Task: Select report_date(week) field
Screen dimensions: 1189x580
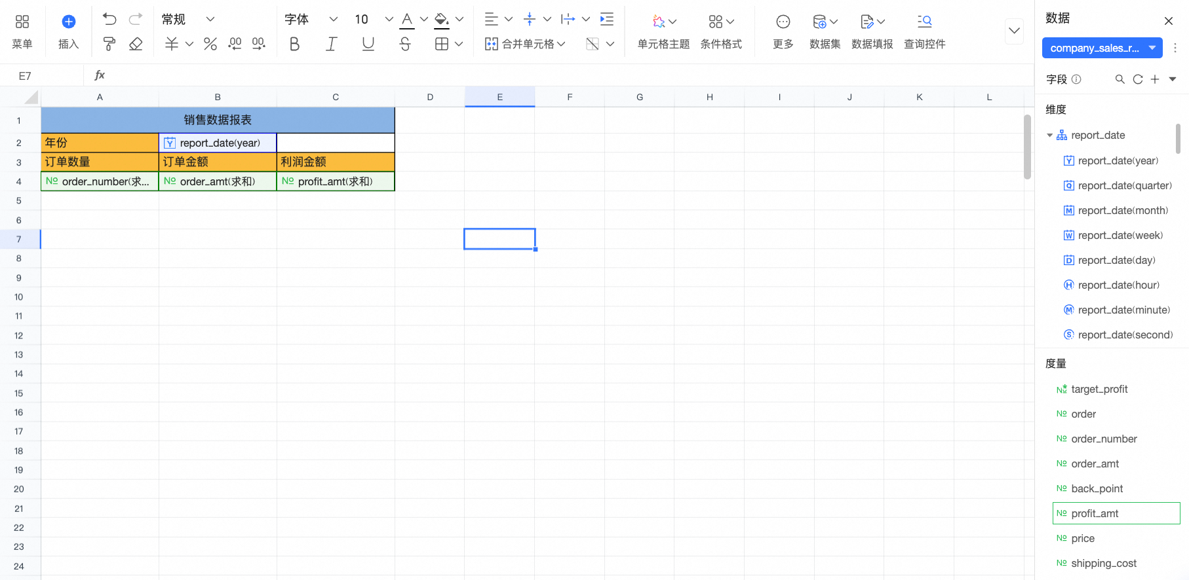Action: pos(1113,236)
